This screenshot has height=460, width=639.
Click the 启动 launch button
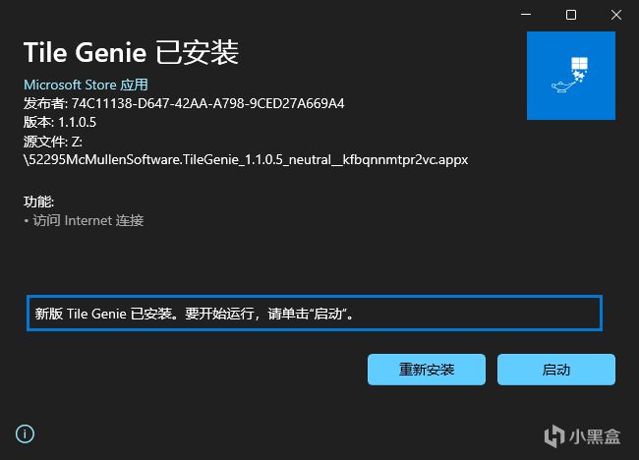coord(556,370)
